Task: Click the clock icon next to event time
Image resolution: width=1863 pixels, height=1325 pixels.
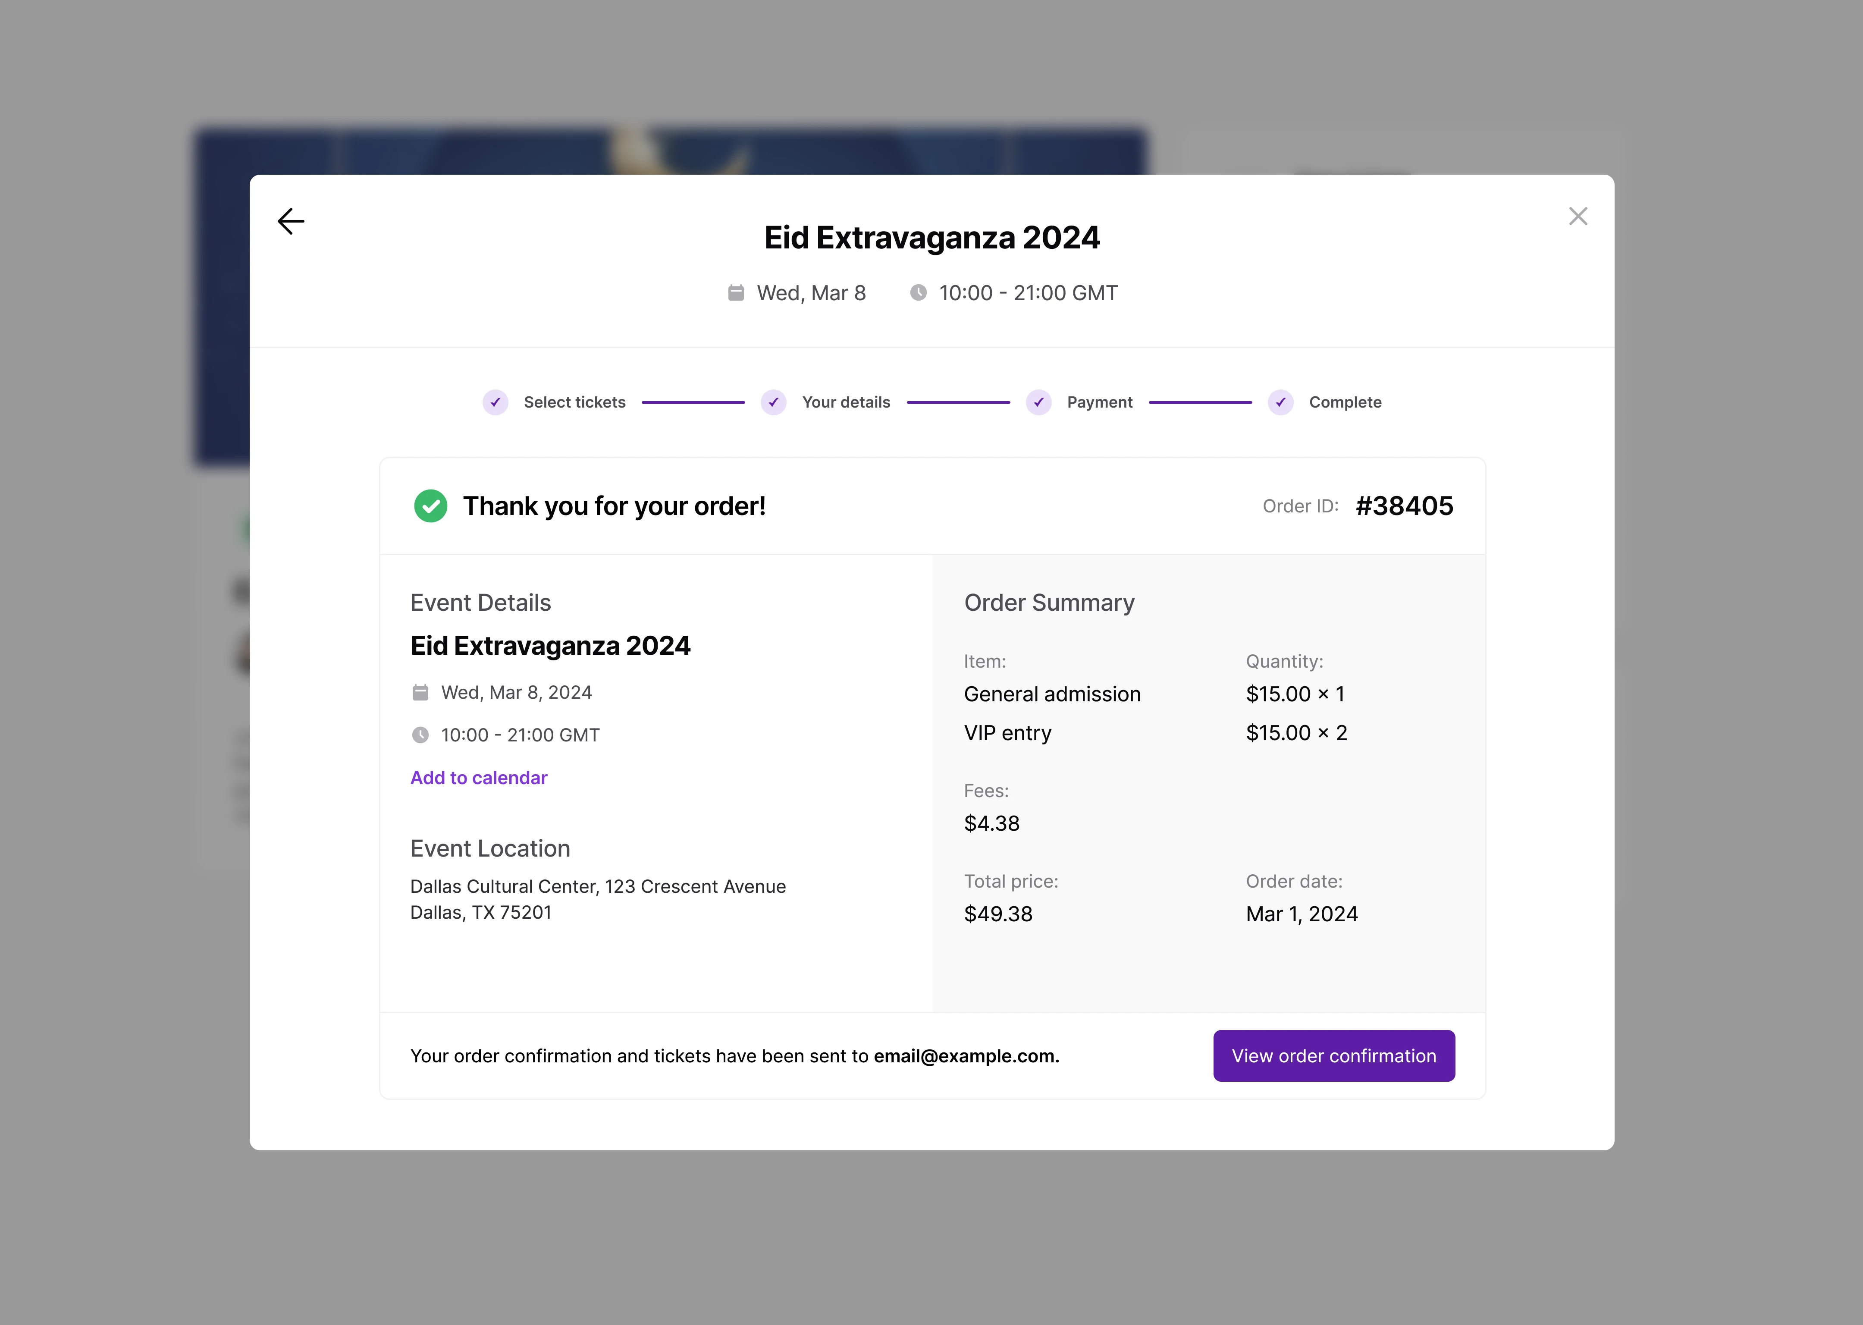Action: 920,292
